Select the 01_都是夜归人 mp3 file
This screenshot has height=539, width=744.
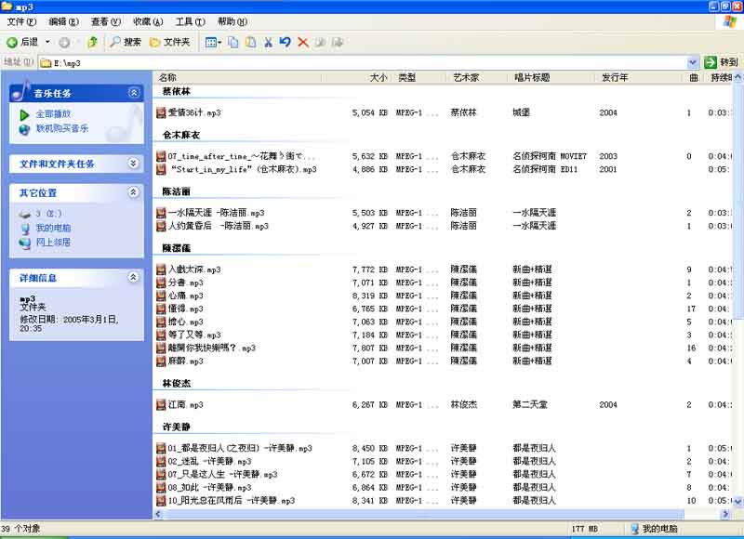tap(234, 449)
